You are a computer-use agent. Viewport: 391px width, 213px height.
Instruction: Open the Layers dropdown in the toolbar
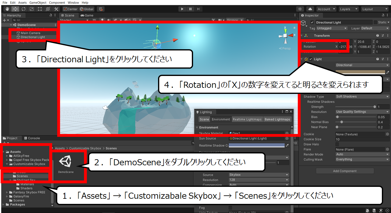349,9
